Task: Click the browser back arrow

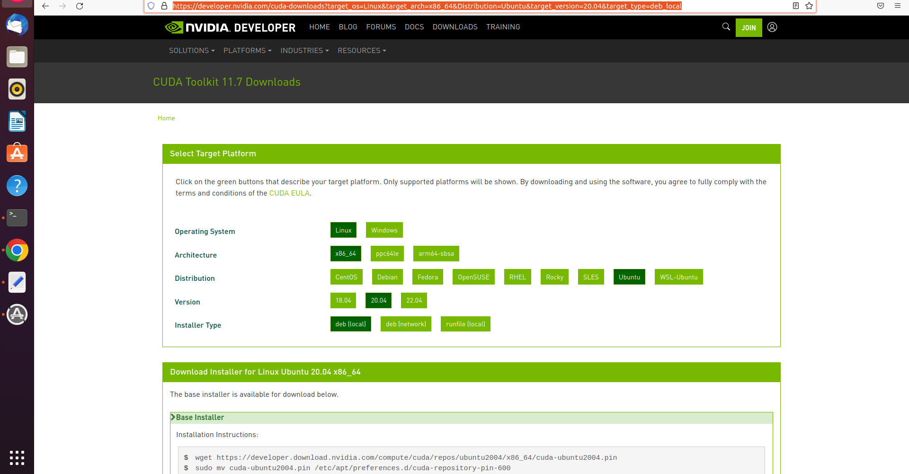Action: pyautogui.click(x=45, y=6)
